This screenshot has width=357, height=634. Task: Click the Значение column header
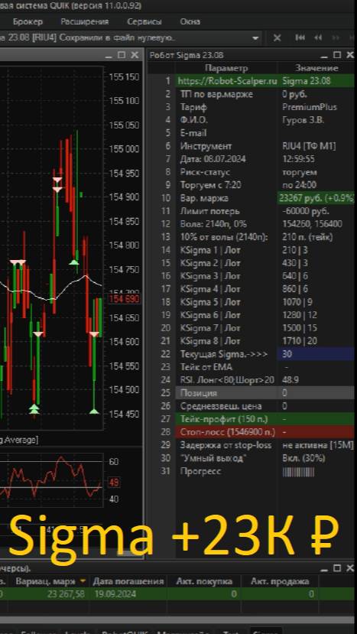pos(316,68)
